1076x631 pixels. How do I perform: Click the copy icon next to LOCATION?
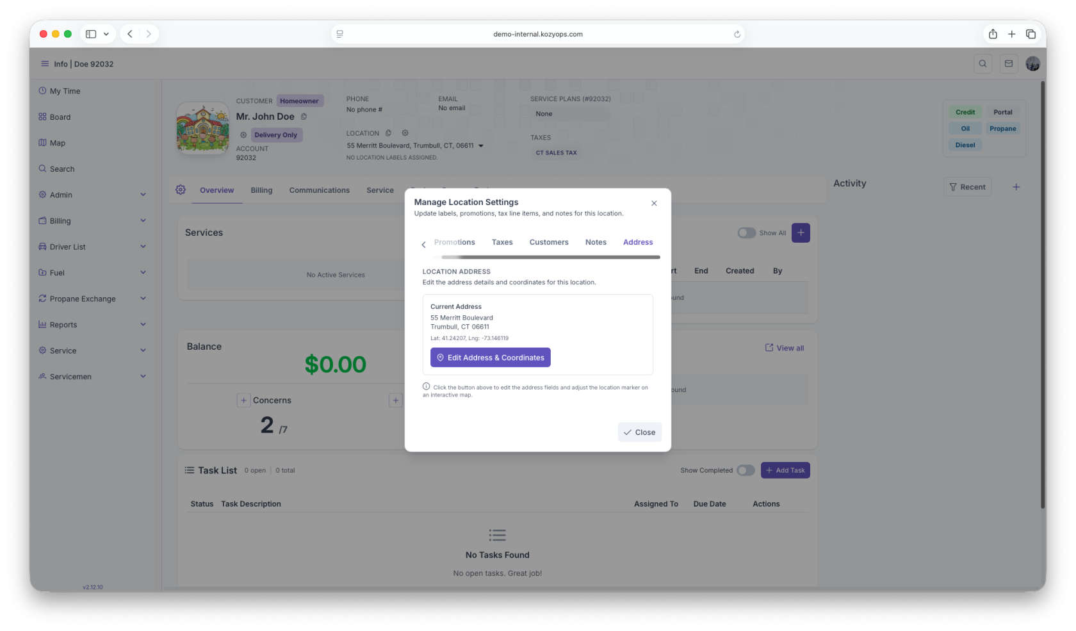point(388,133)
